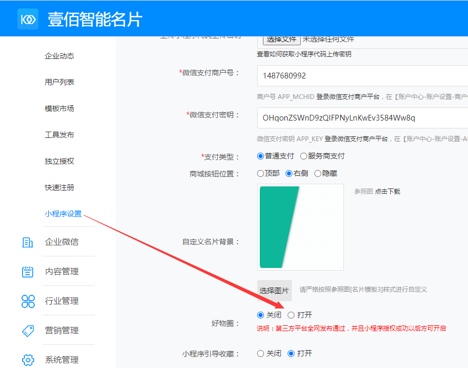Viewport: 468px width, 368px height.
Task: Select 关闭 for 好物圈
Action: tap(261, 315)
